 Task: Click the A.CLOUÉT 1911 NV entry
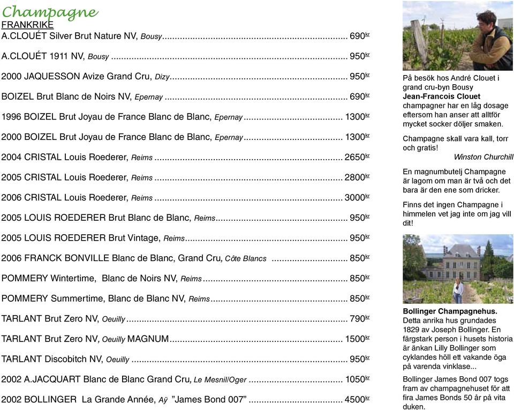(186, 56)
